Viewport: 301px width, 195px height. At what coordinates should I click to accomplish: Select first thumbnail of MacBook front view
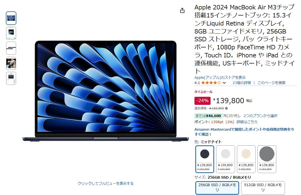point(11,18)
